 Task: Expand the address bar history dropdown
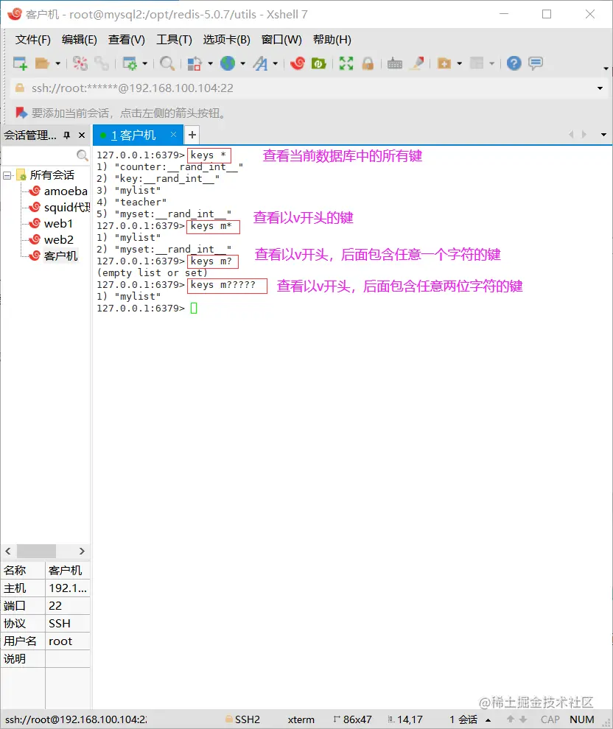[600, 88]
